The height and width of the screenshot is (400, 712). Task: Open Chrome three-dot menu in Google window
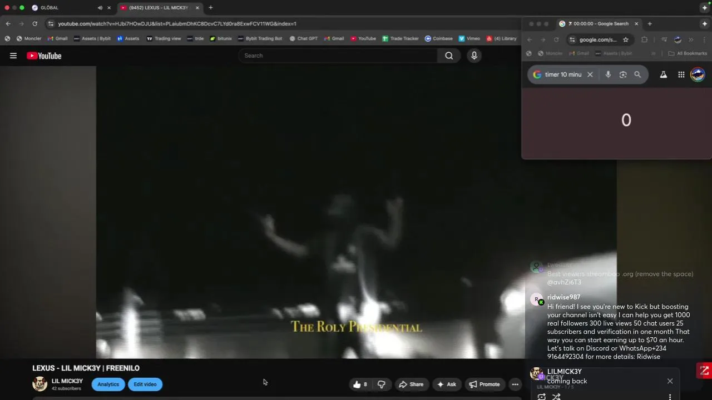(705, 40)
